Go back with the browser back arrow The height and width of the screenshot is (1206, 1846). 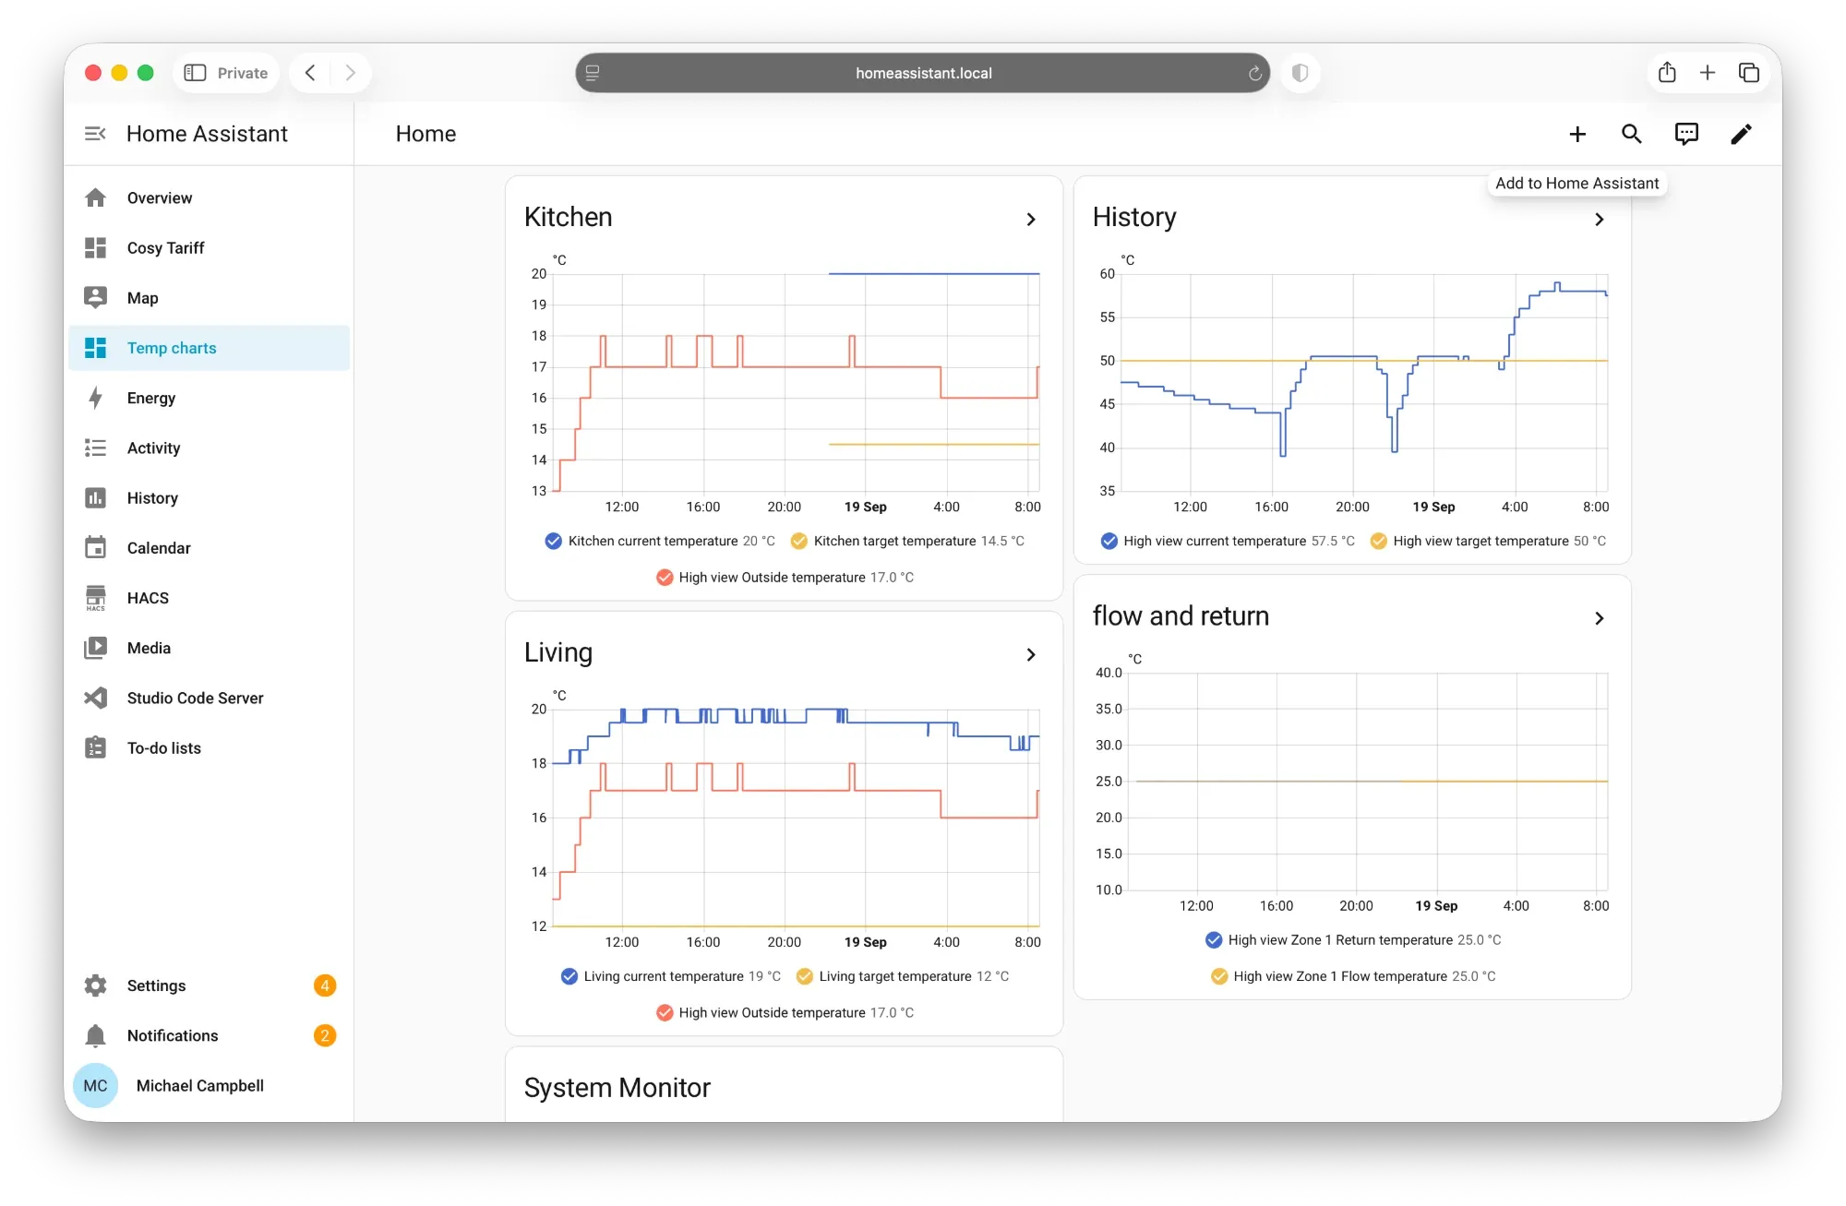310,73
